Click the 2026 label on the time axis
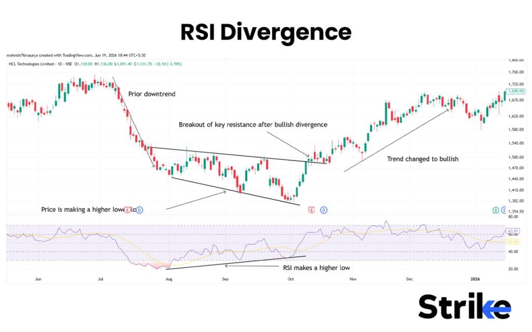This screenshot has height=332, width=532. (x=475, y=279)
